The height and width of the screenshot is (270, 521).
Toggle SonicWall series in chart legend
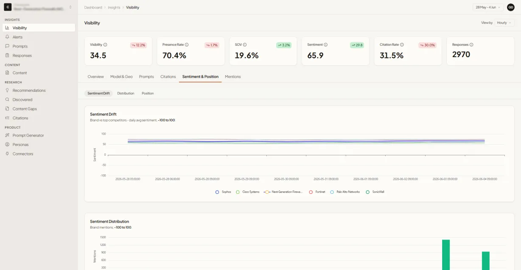[375, 192]
